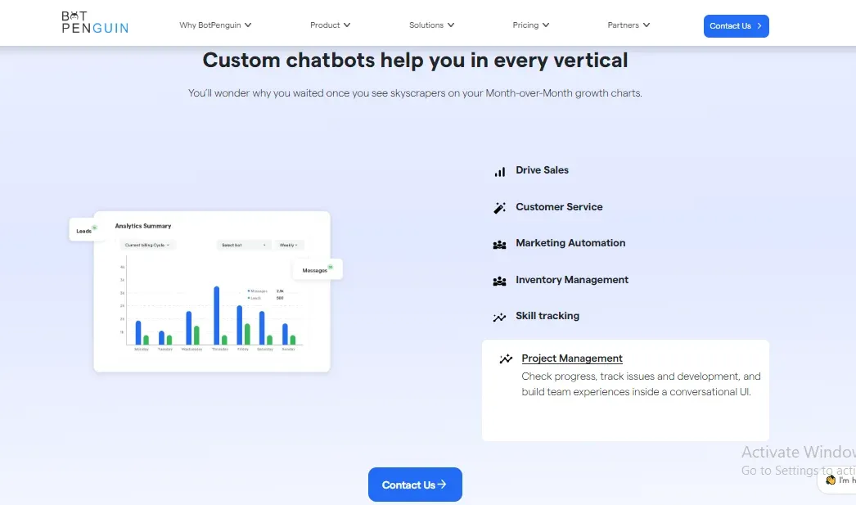Screen dimensions: 856x505
Task: Open the Weekly dropdown in analytics chart
Action: 289,245
